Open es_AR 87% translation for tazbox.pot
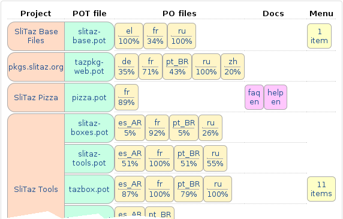Image resolution: width=343 pixels, height=219 pixels. (x=130, y=189)
